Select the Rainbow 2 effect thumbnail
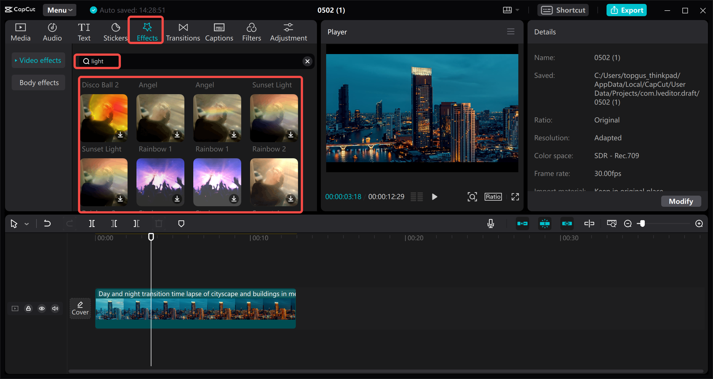Screen dimensions: 713x379 pyautogui.click(x=274, y=182)
